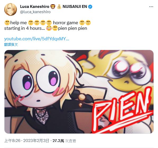Click the red PIEN text in image
The image size is (158, 148).
122,110
